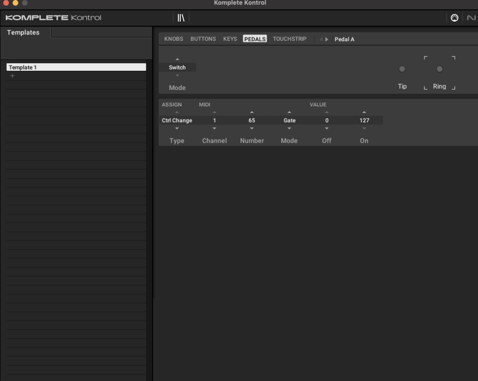Image resolution: width=478 pixels, height=381 pixels.
Task: Select Template 1 in the list
Action: tap(76, 67)
